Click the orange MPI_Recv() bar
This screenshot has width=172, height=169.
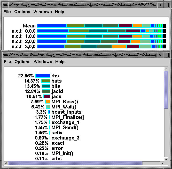[48, 101]
